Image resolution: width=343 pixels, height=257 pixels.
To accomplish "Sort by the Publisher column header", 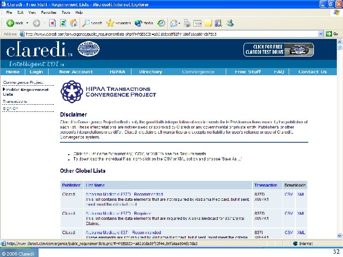I will tap(71, 185).
